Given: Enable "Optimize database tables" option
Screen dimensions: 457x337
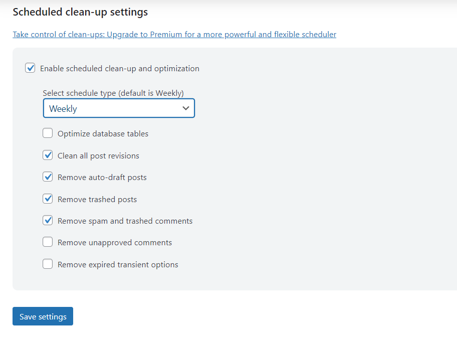Looking at the screenshot, I should pyautogui.click(x=48, y=133).
